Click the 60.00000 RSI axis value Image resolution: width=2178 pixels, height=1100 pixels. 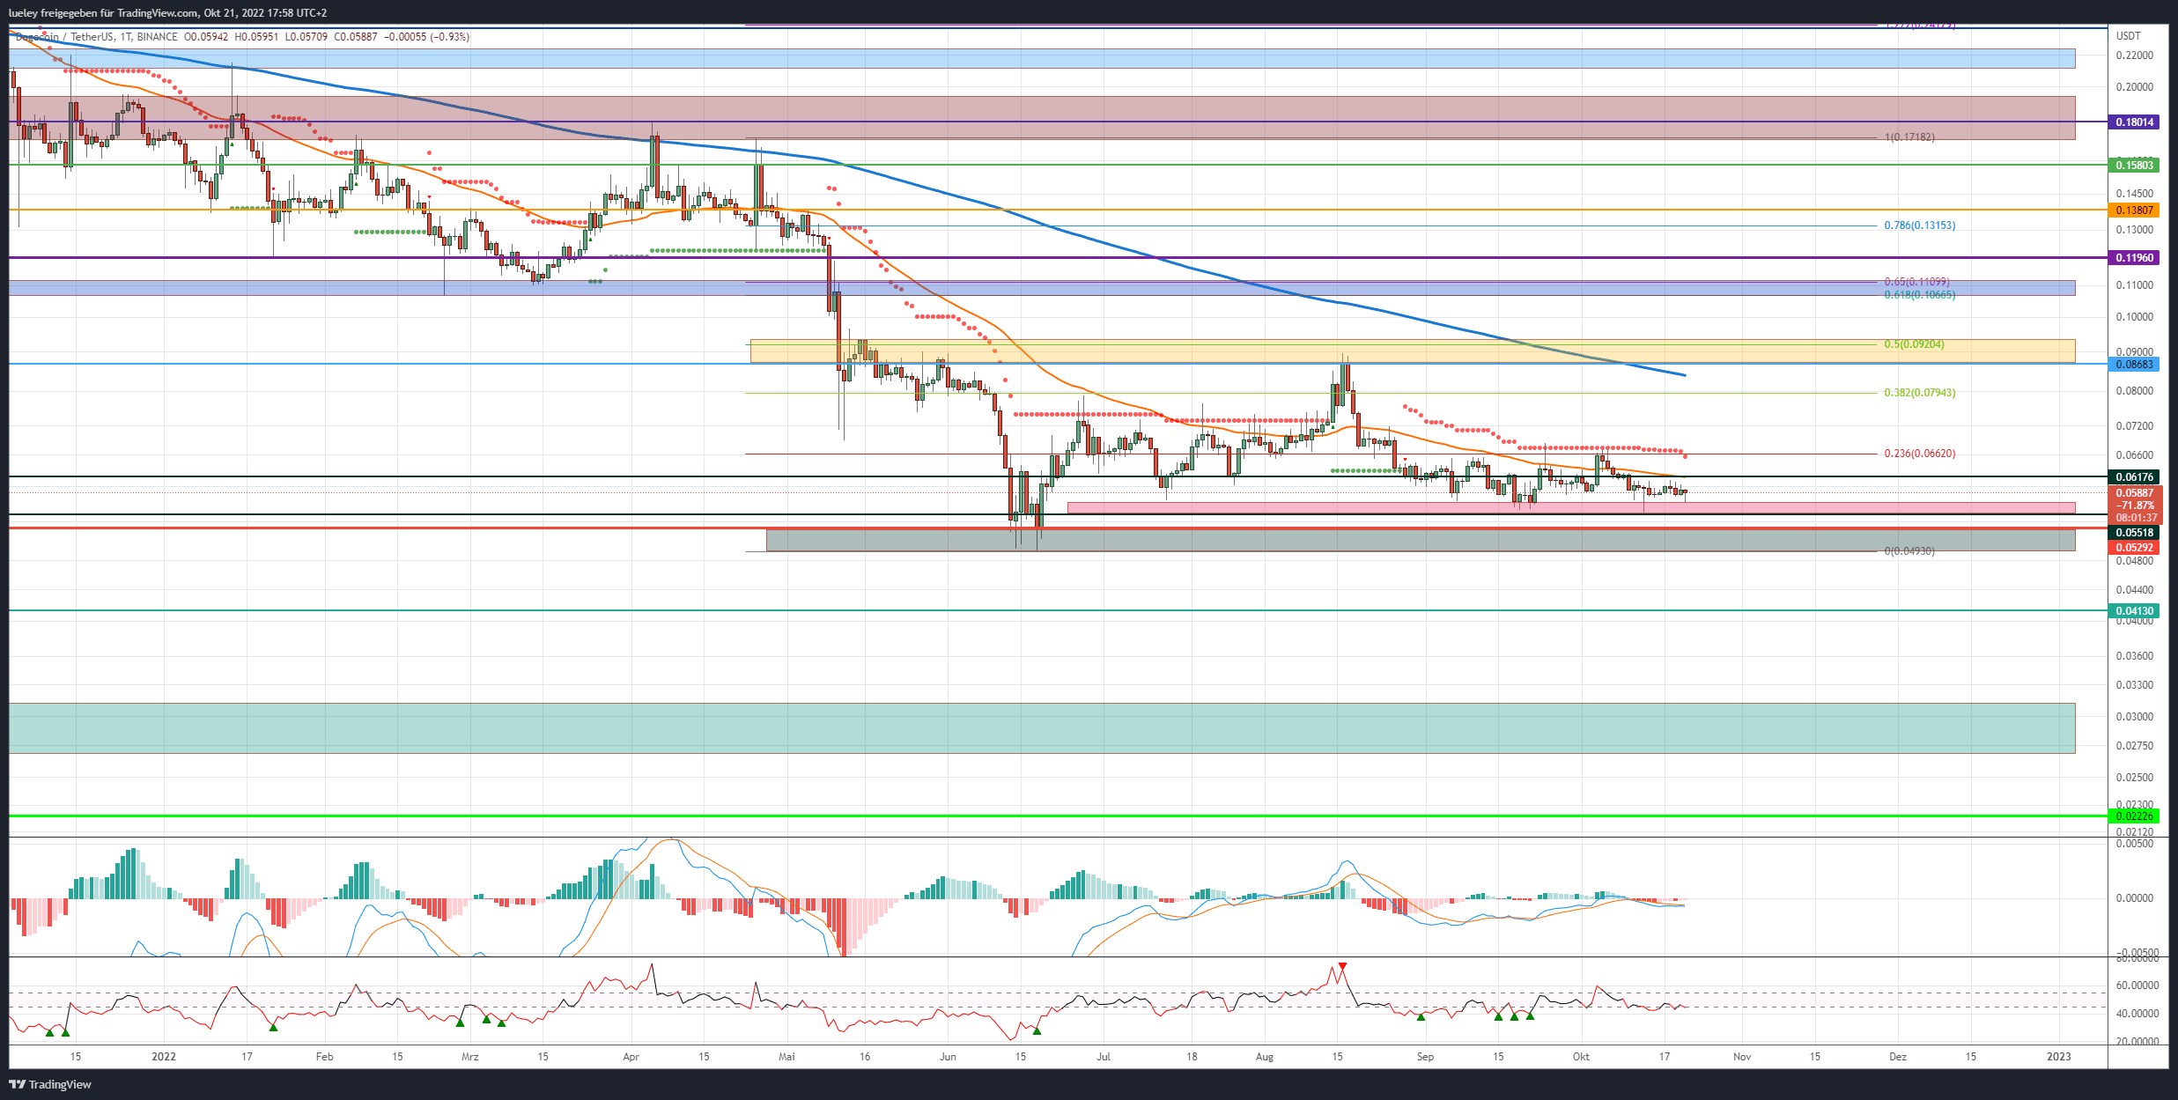[x=2137, y=986]
